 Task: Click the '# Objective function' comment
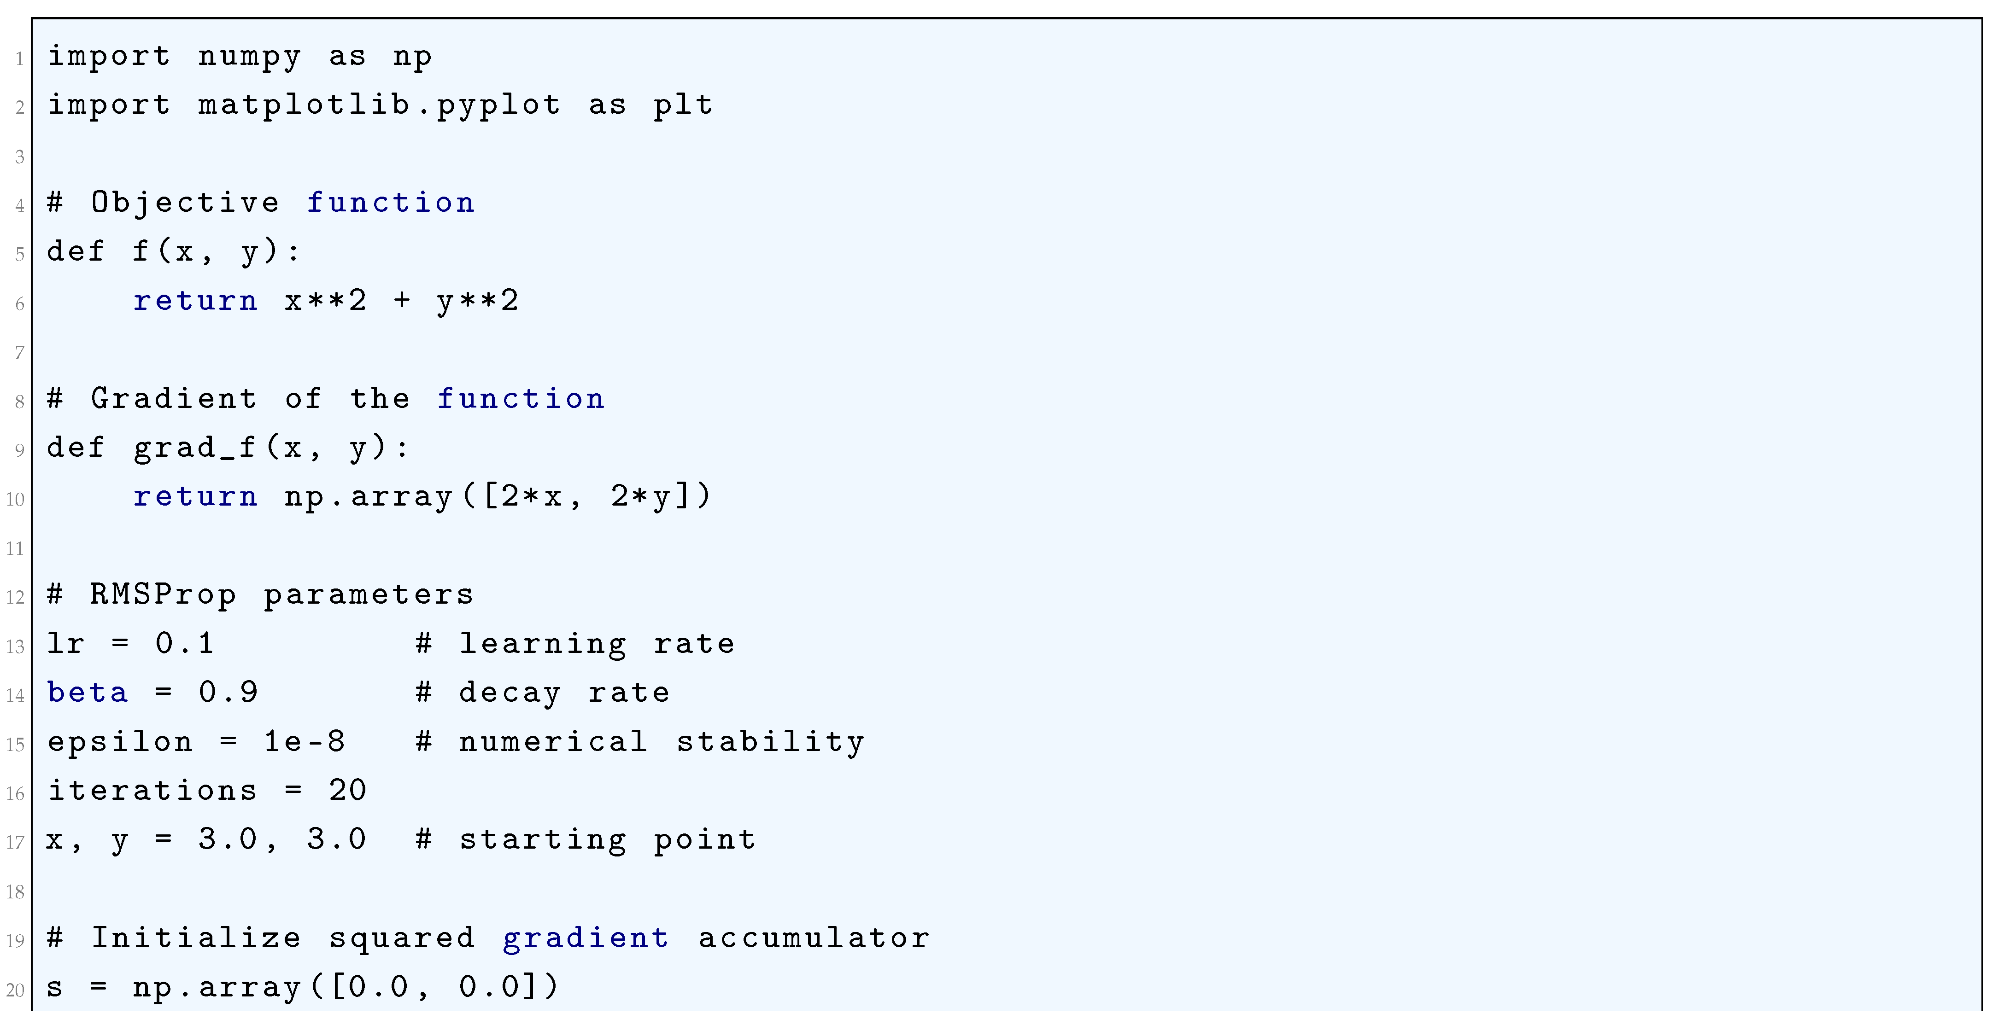(x=261, y=203)
